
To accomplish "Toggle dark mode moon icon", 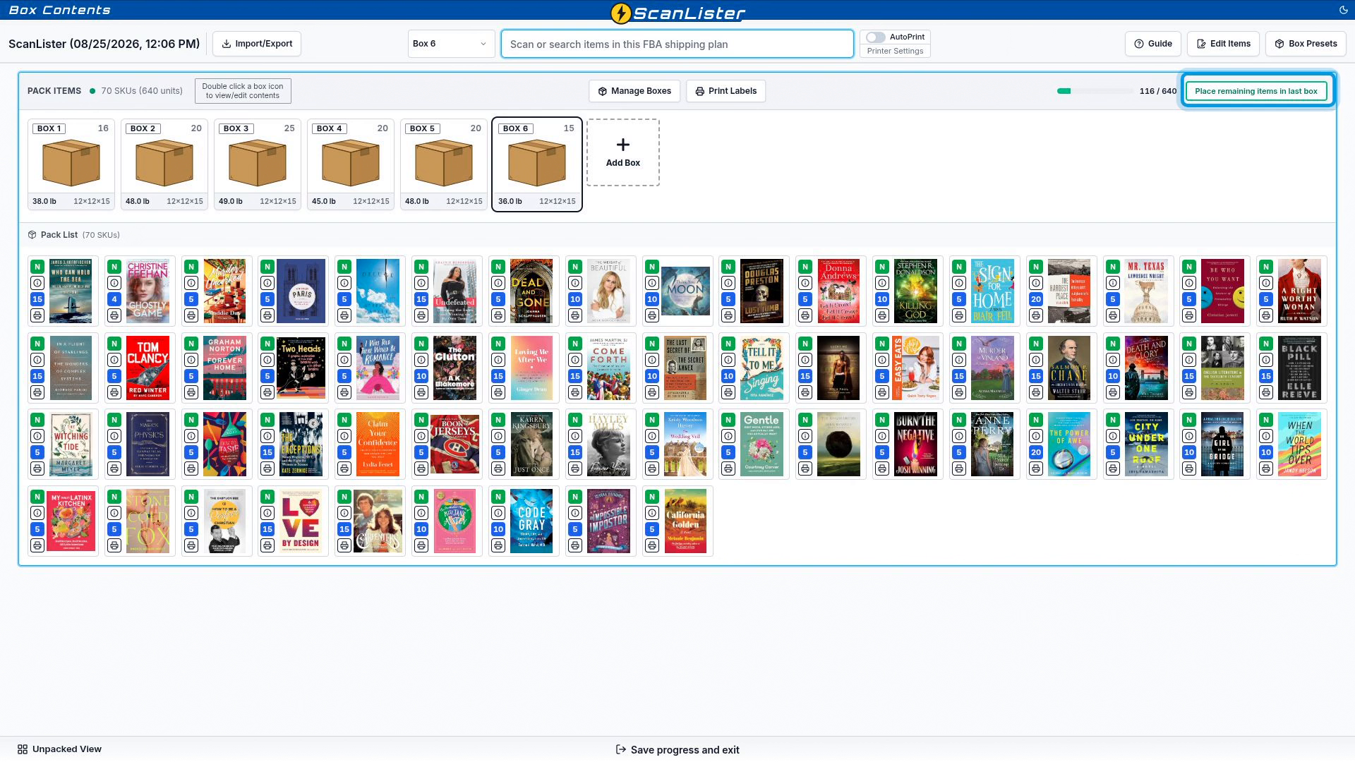I will (1343, 10).
